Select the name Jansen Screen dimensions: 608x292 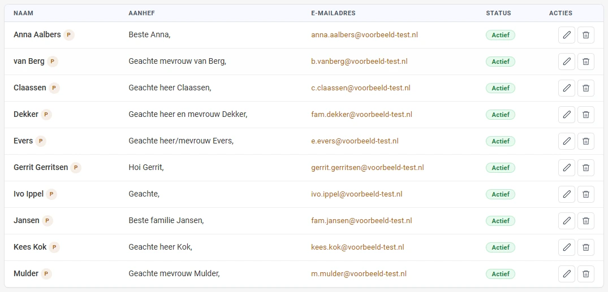(x=27, y=221)
